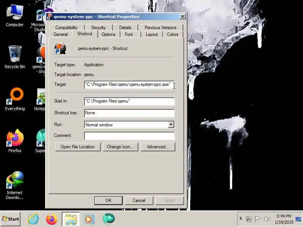Confirm with the OK button

click(108, 201)
